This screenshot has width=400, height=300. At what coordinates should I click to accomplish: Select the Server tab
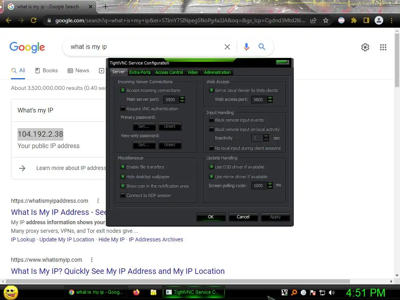118,72
